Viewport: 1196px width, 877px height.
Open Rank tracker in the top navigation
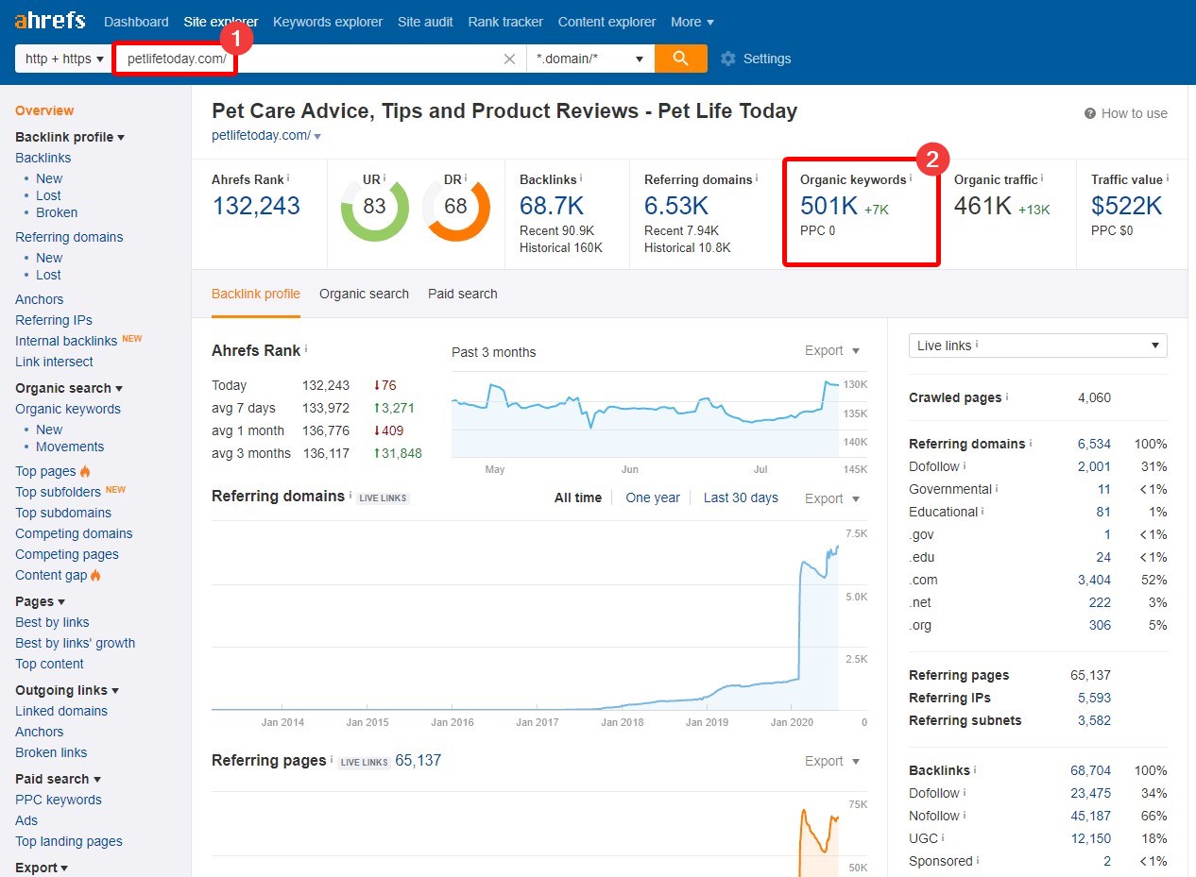[x=505, y=22]
